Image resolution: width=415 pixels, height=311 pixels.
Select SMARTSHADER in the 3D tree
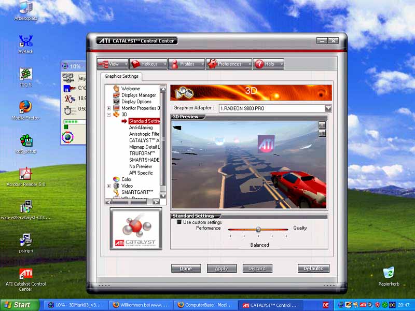(x=144, y=160)
